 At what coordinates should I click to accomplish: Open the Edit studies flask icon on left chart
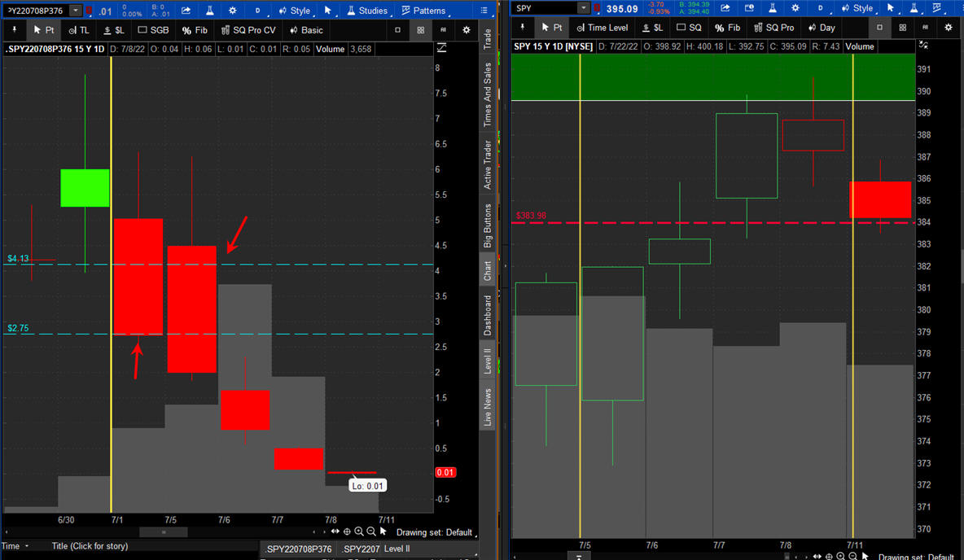(x=209, y=11)
